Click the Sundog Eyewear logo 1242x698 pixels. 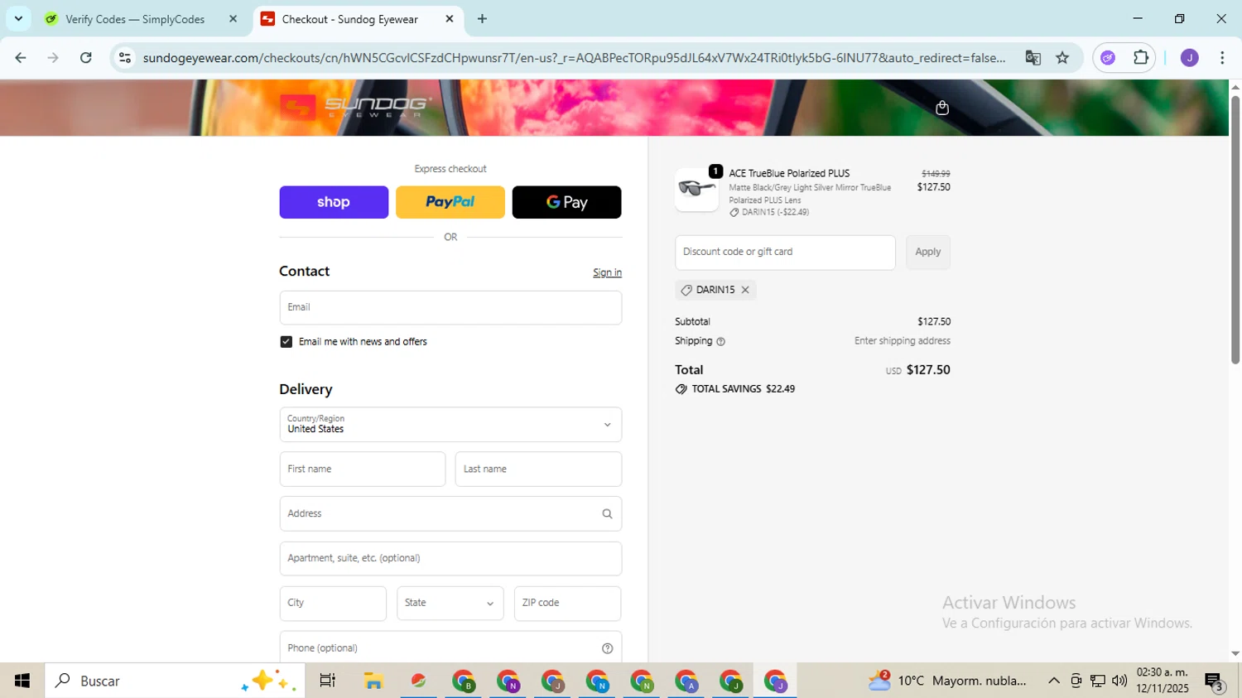pos(356,107)
